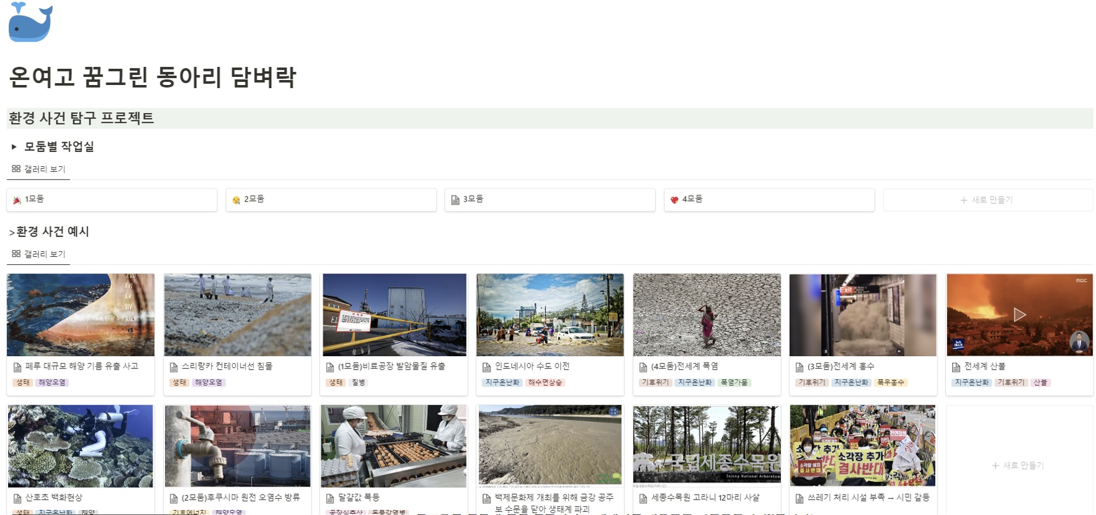This screenshot has width=1096, height=515.
Task: Click 새로 만들기 in the 모둠 gallery
Action: pyautogui.click(x=987, y=200)
